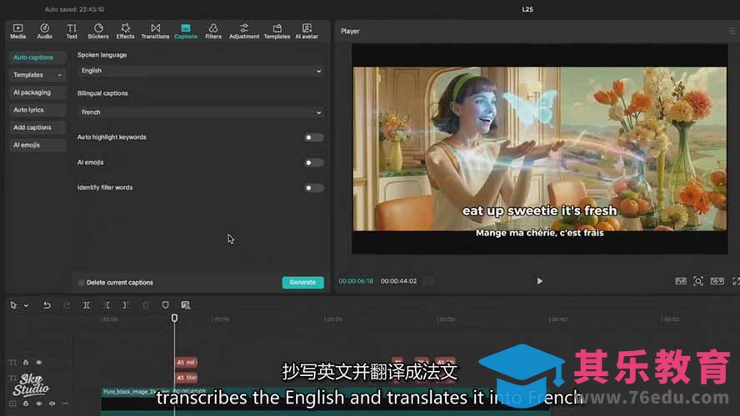This screenshot has height=416, width=740.
Task: Toggle Identify filler words switch
Action: tap(314, 188)
